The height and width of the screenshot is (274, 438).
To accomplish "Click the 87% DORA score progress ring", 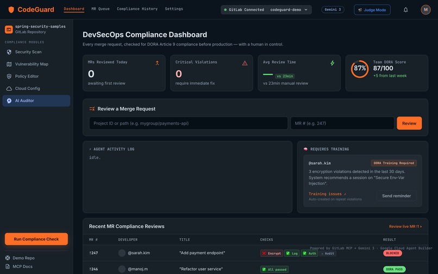I will (x=360, y=69).
